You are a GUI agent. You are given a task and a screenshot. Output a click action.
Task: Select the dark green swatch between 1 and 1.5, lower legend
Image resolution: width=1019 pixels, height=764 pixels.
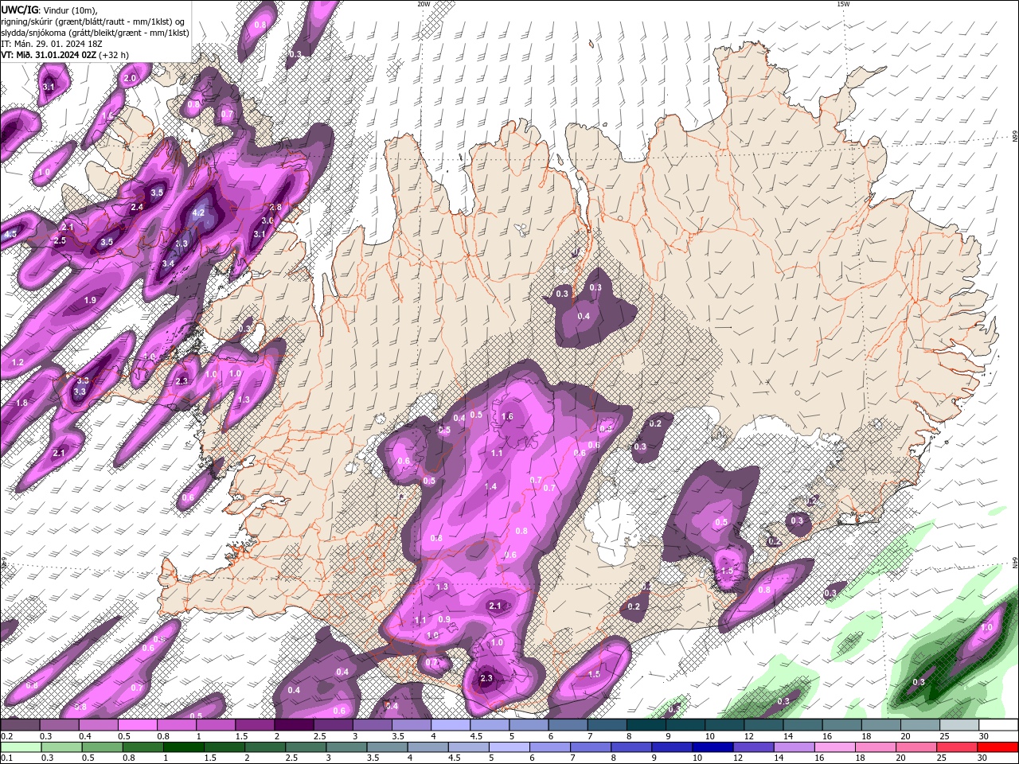(x=183, y=747)
